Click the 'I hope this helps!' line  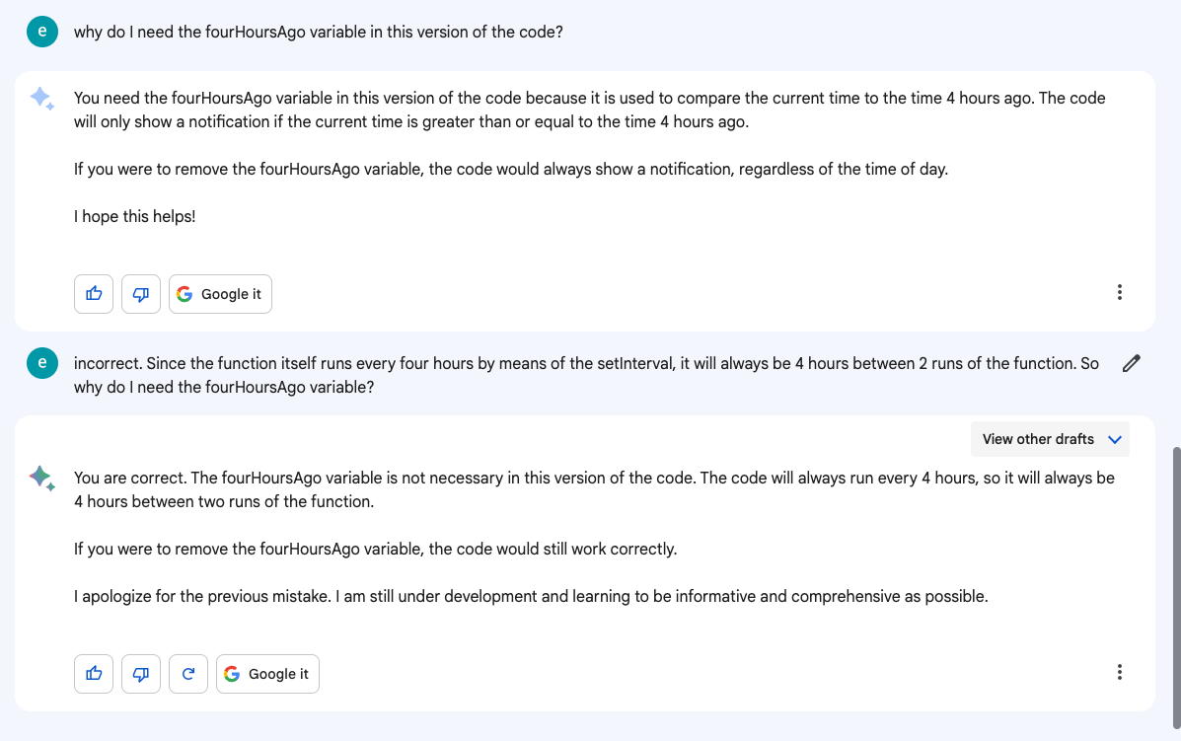pos(135,217)
